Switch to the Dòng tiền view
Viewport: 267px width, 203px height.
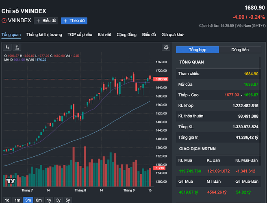(x=240, y=50)
